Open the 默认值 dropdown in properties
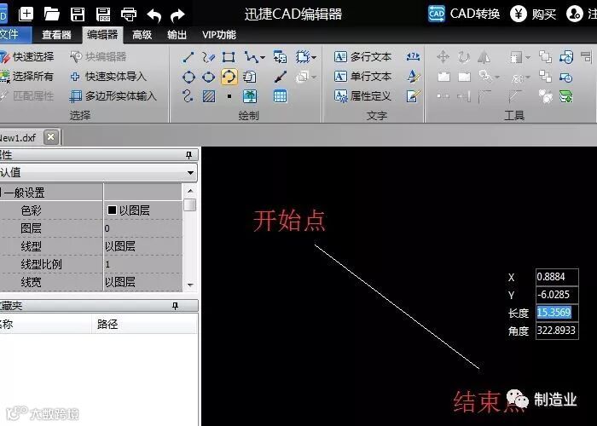The width and height of the screenshot is (597, 426). point(190,173)
